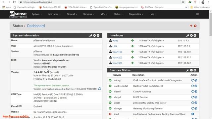Open the VLAN300 interface link
This screenshot has width=212, height=119.
pyautogui.click(x=117, y=63)
